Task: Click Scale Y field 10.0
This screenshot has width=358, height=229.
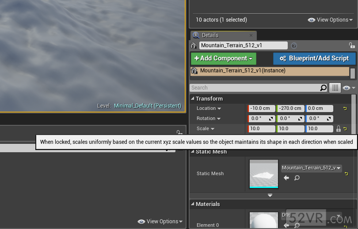Action: (x=290, y=128)
